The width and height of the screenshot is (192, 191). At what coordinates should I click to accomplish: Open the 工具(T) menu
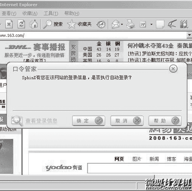coord(51,13)
